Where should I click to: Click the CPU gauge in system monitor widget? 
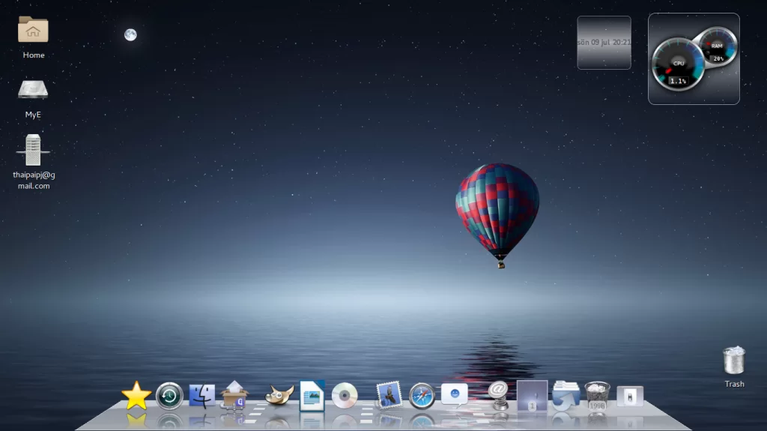click(x=678, y=64)
